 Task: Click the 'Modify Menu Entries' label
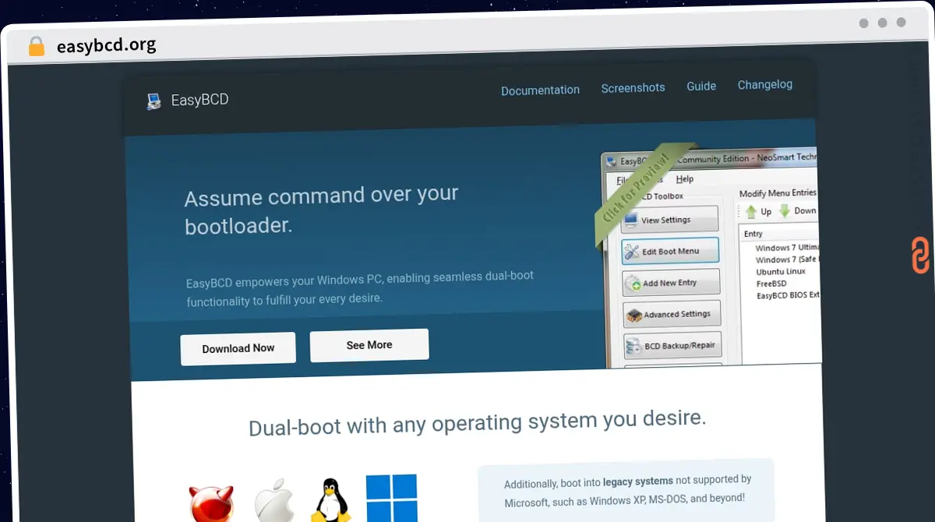(778, 193)
